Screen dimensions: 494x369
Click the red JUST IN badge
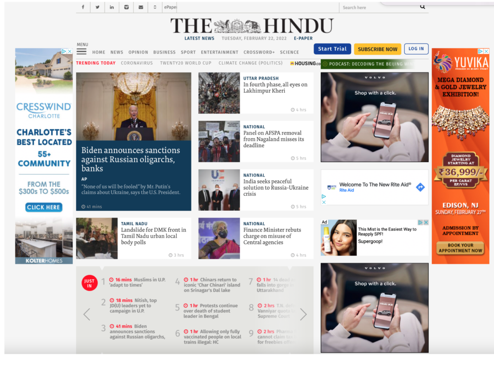(x=89, y=283)
